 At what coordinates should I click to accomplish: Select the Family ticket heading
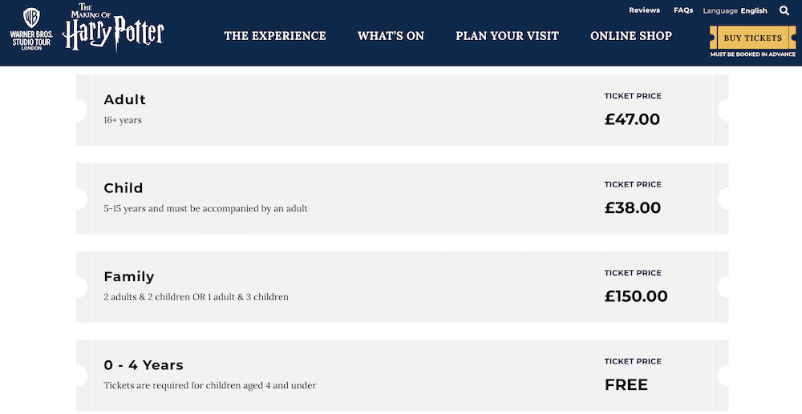click(x=129, y=277)
